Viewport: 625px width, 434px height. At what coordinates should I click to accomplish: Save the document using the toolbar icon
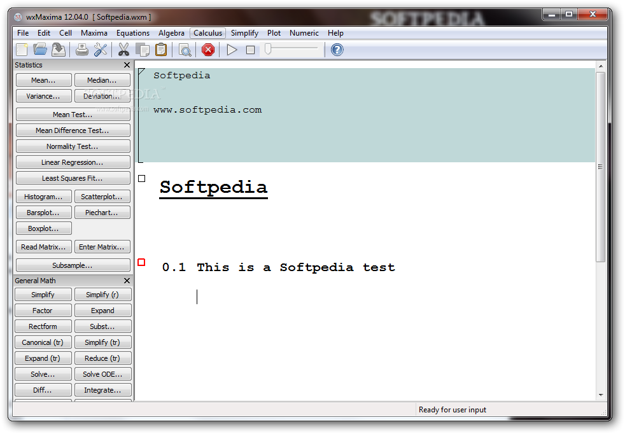[59, 50]
